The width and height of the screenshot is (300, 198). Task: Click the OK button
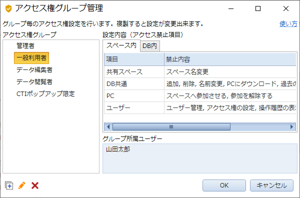(224, 185)
